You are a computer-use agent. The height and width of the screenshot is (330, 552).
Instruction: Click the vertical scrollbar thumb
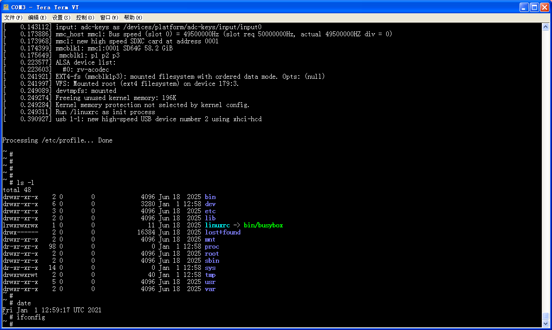pos(546,316)
